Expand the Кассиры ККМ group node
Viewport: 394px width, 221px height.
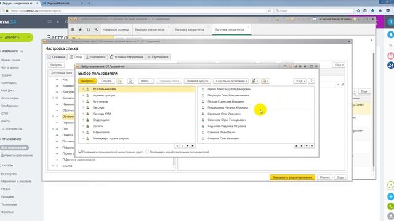pyautogui.click(x=84, y=114)
